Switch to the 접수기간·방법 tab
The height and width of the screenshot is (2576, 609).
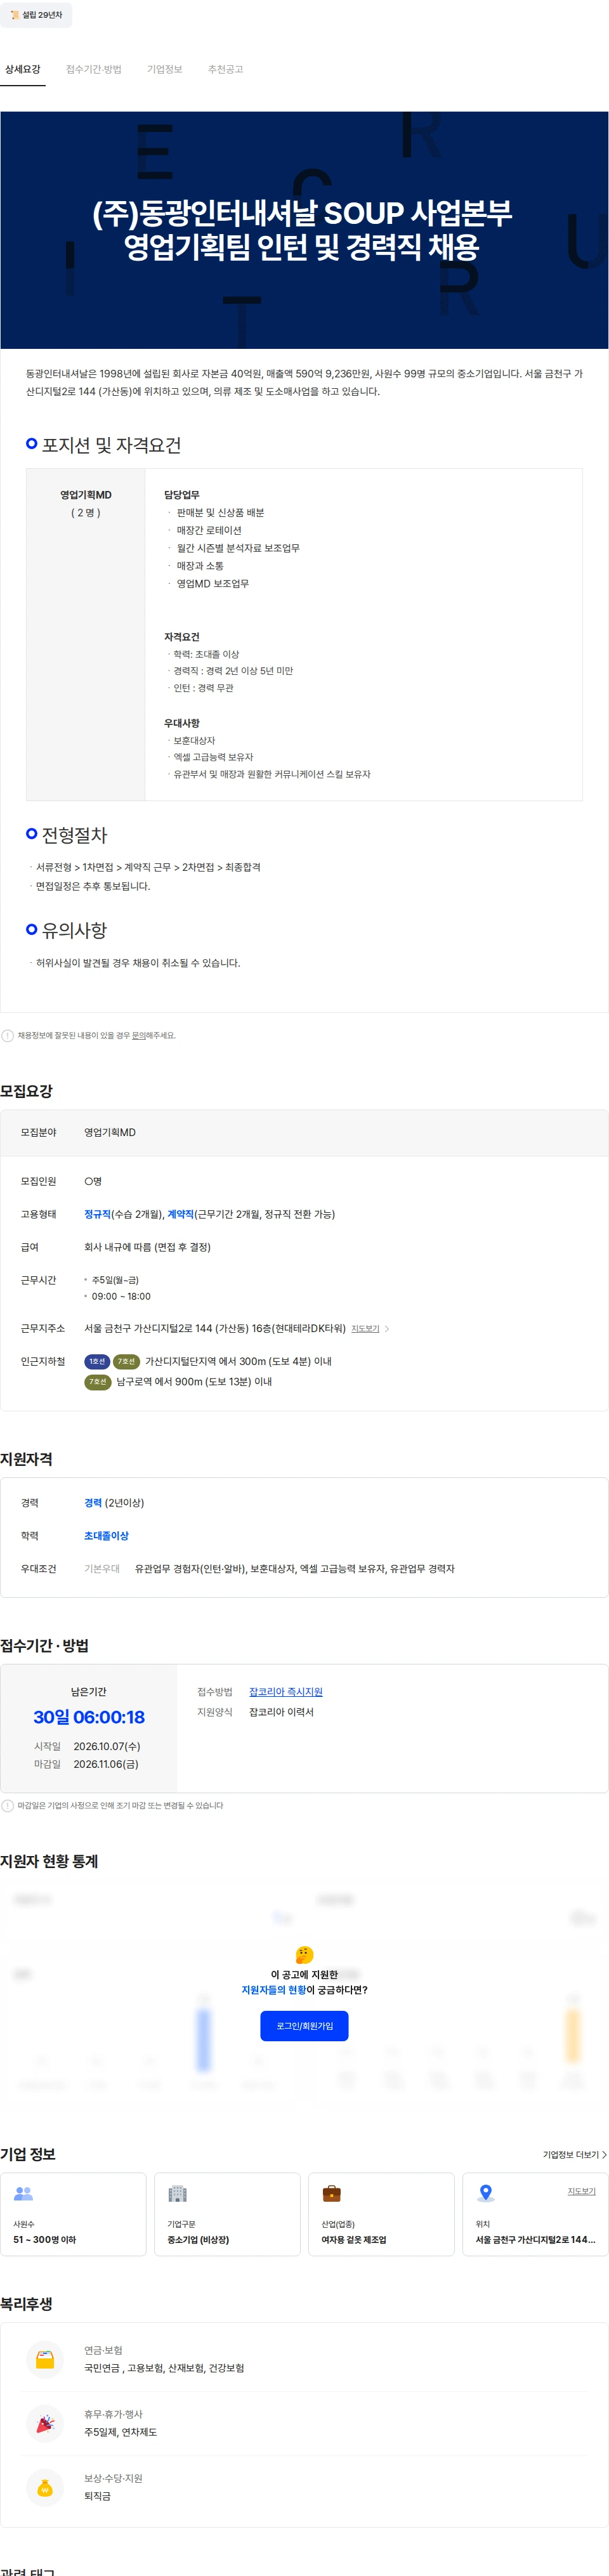(x=93, y=69)
